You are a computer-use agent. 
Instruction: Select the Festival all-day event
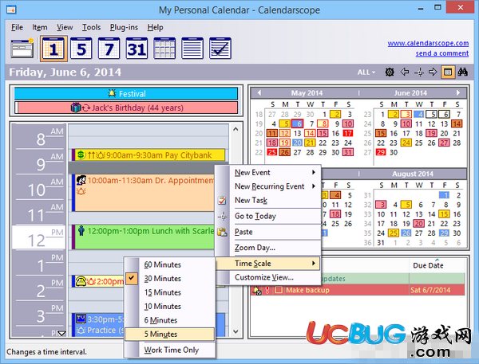[x=126, y=94]
